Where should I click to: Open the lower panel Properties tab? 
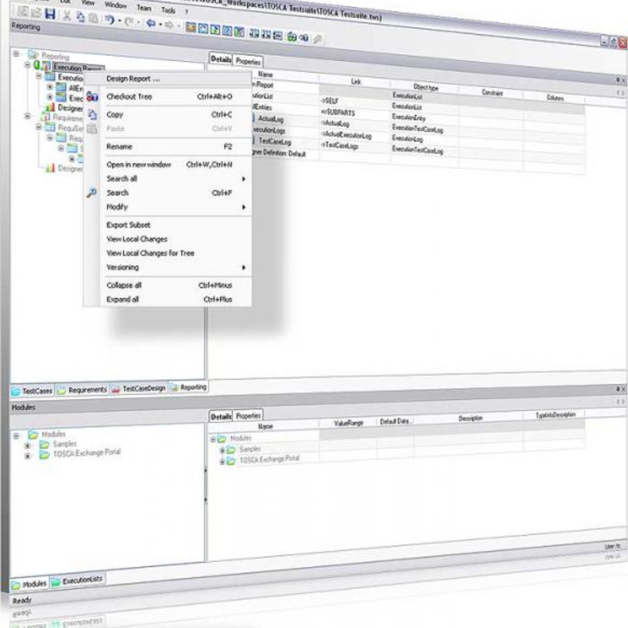click(248, 416)
